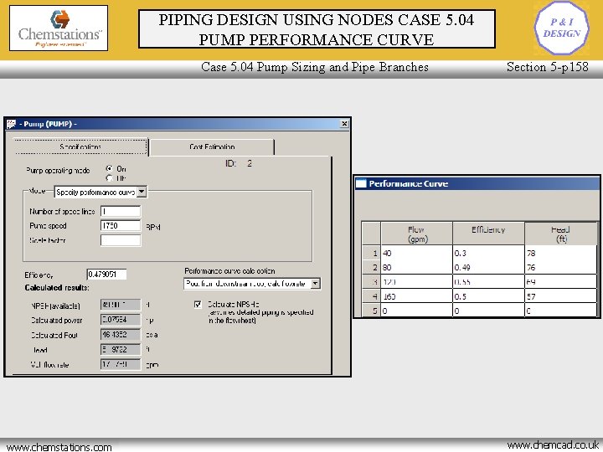603x452 pixels.
Task: Click the www.chemstations.com link
Action: point(59,447)
